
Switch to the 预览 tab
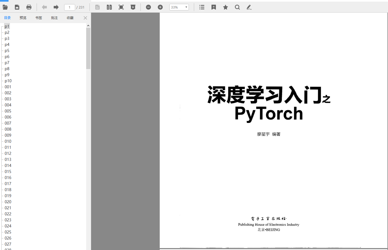tap(23, 18)
